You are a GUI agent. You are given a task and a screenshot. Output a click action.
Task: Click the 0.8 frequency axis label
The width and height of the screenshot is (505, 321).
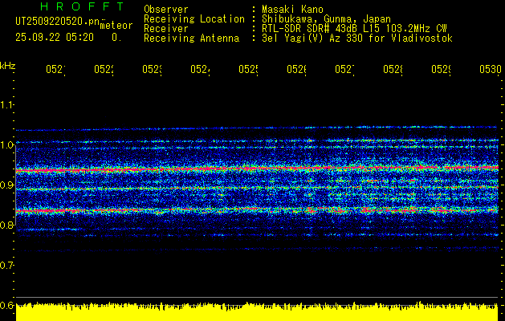click(6, 225)
